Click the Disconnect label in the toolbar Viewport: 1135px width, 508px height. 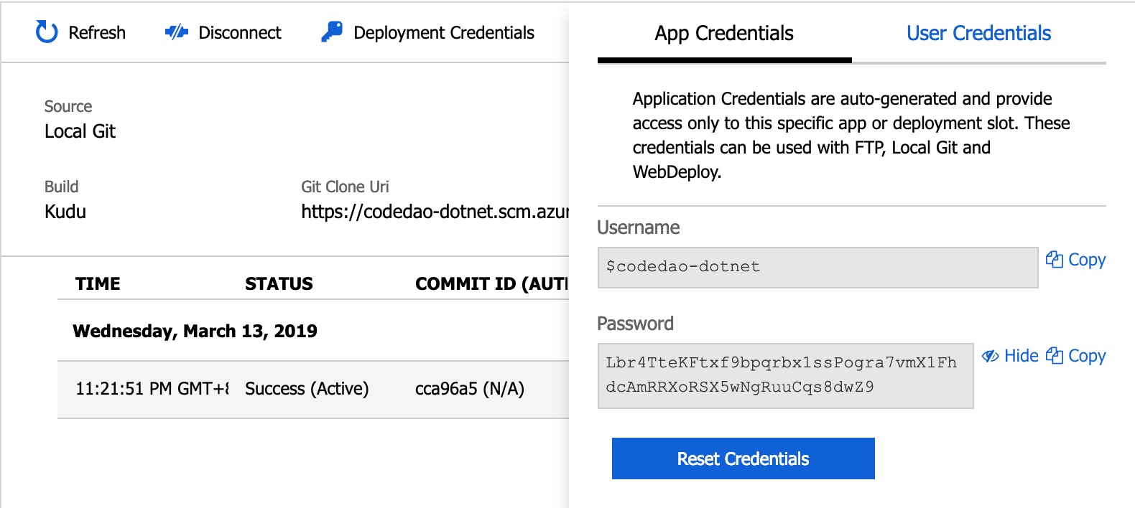point(239,33)
